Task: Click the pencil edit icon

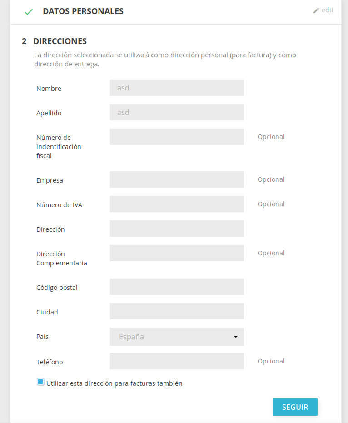Action: coord(316,10)
